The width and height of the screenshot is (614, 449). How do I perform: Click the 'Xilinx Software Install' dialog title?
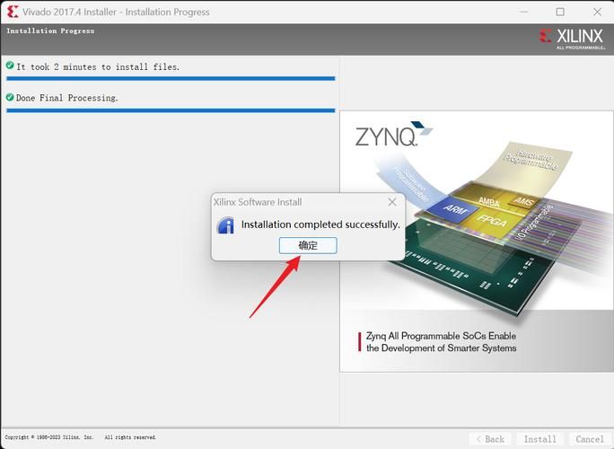tap(258, 202)
